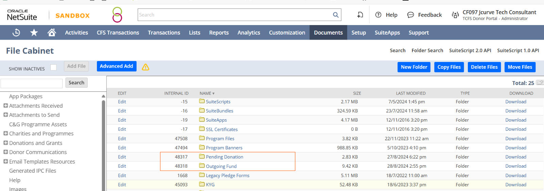
Task: Open the Documents menu
Action: point(328,33)
